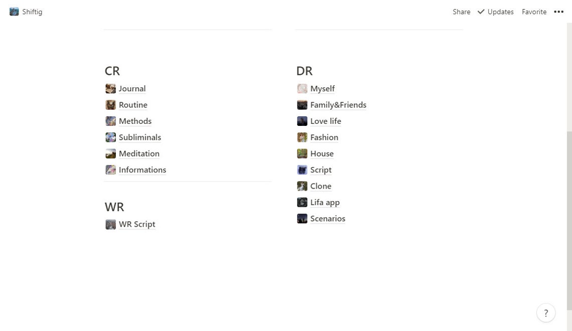The image size is (572, 331).
Task: Click the Love life page icon
Action: click(x=302, y=121)
